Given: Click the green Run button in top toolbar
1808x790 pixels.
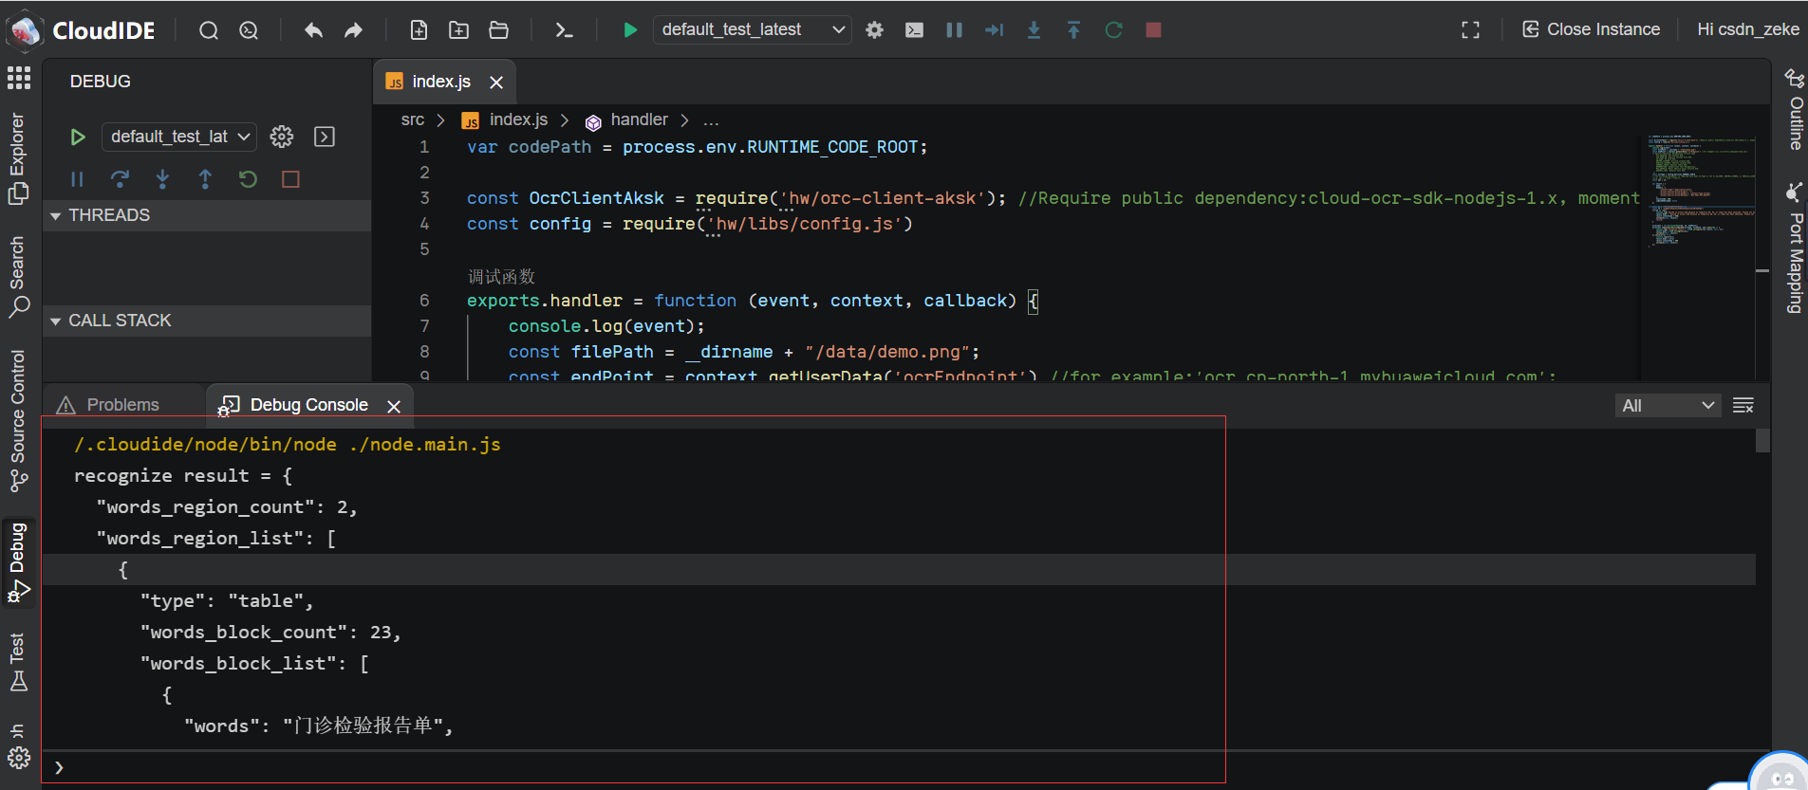Looking at the screenshot, I should pos(629,30).
